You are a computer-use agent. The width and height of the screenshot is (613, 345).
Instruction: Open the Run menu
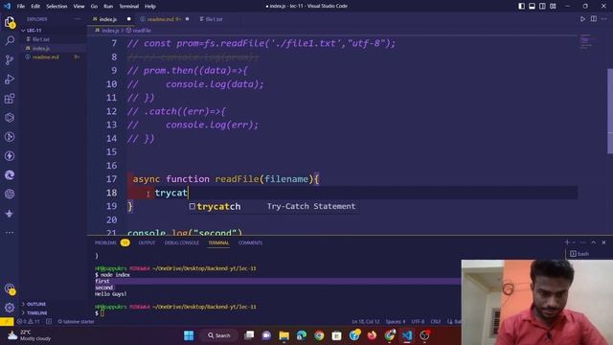108,7
